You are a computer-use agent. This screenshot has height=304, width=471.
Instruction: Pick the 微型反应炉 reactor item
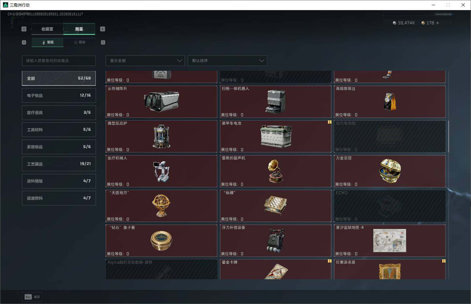[x=161, y=136]
